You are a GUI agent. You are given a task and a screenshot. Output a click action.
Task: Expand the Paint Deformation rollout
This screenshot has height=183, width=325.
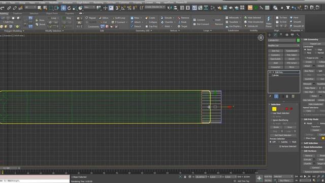click(x=313, y=147)
